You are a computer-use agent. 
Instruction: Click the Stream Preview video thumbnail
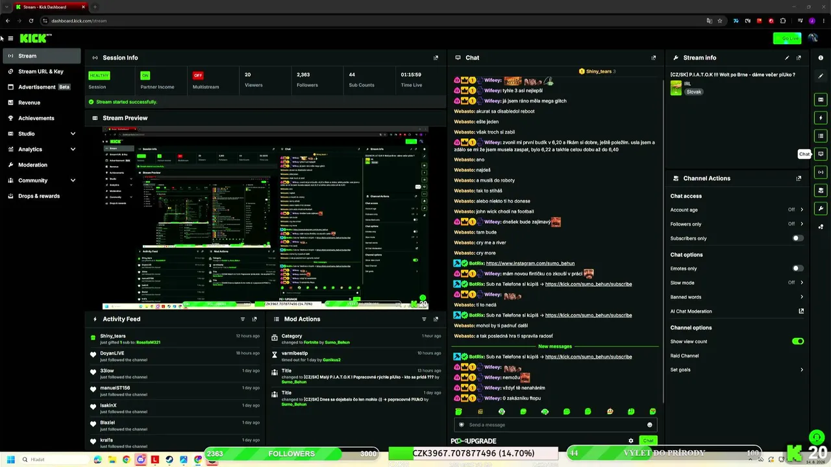click(266, 218)
